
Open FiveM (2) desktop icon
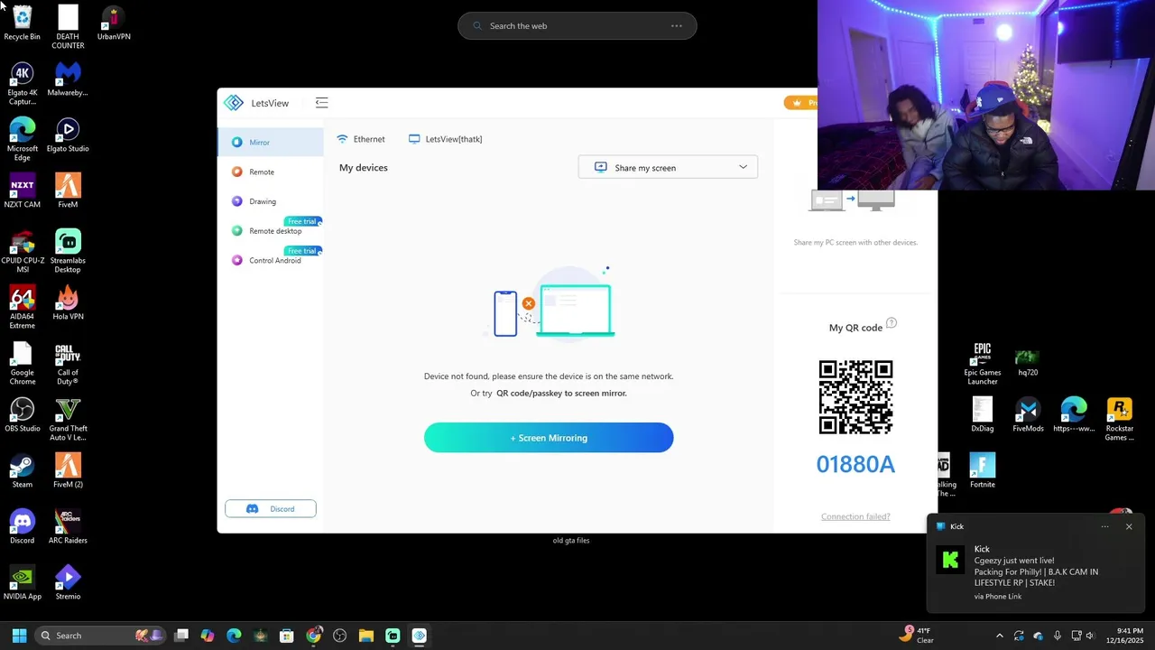pos(68,470)
